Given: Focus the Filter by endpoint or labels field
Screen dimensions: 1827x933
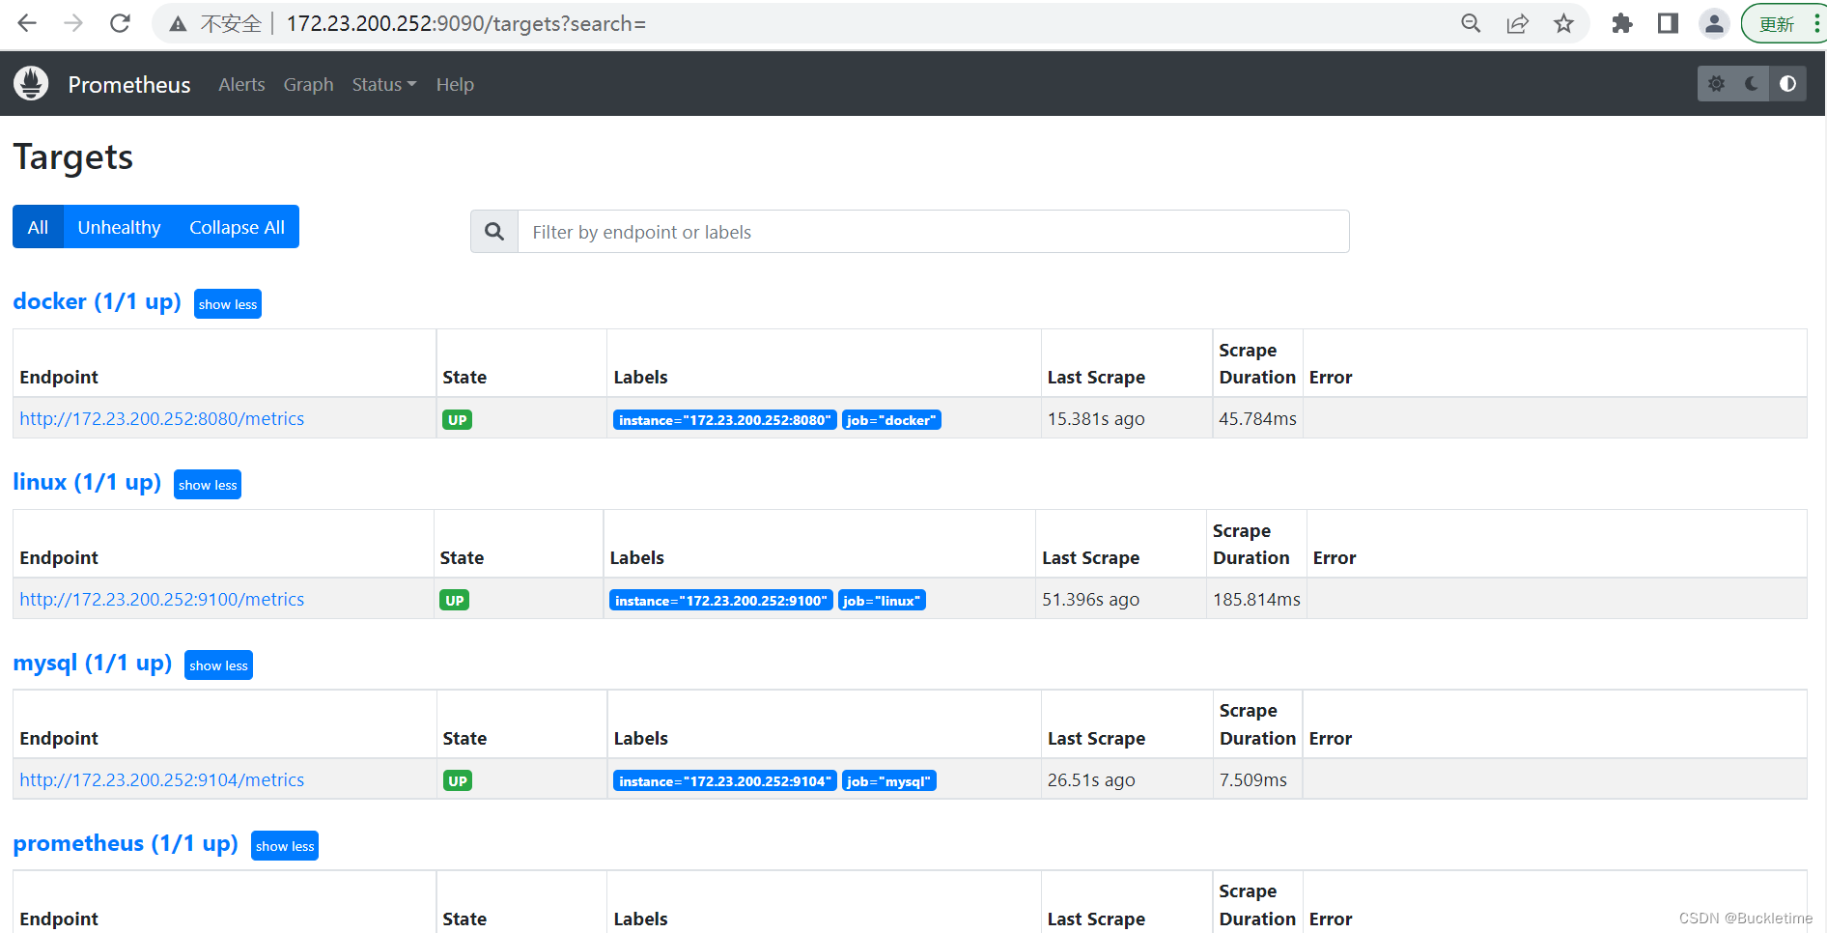Looking at the screenshot, I should pyautogui.click(x=933, y=232).
